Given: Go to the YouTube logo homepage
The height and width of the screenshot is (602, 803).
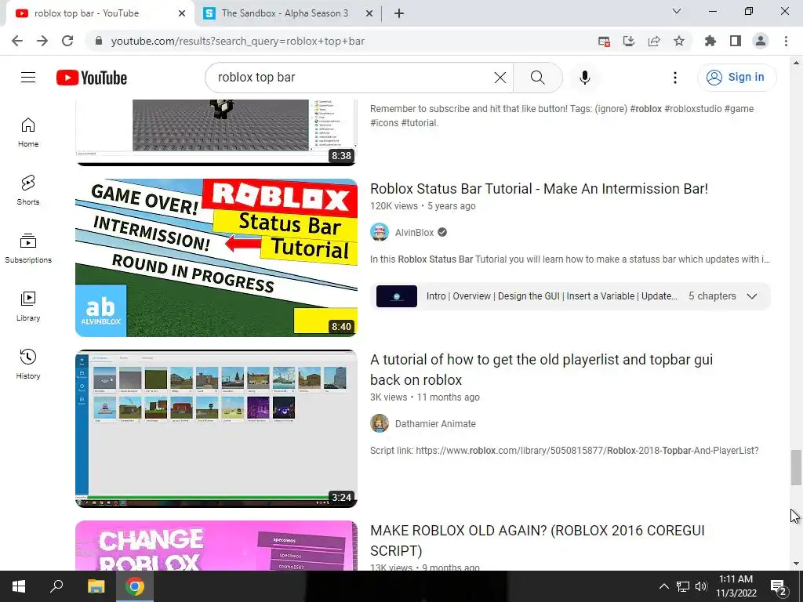Looking at the screenshot, I should [x=92, y=78].
